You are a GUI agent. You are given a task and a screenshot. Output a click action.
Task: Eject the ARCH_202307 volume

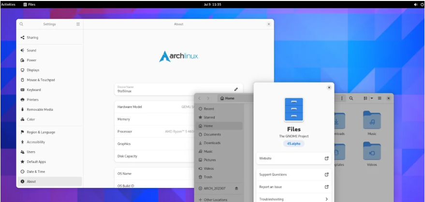[236, 188]
